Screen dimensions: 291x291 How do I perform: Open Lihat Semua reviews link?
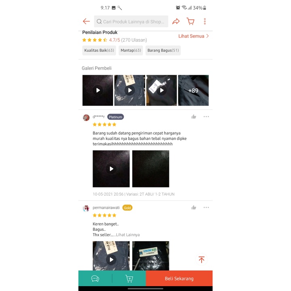point(194,36)
